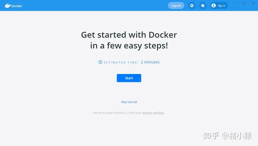The height and width of the screenshot is (146, 258).
Task: Close the Docker Desktop window
Action: [x=253, y=3]
